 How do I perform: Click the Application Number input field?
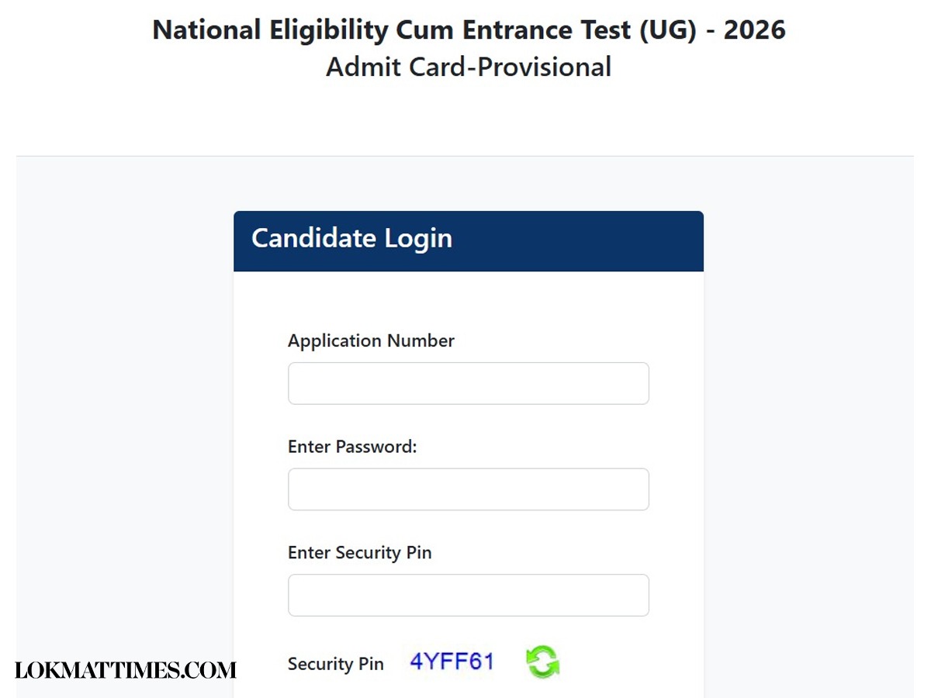tap(468, 383)
